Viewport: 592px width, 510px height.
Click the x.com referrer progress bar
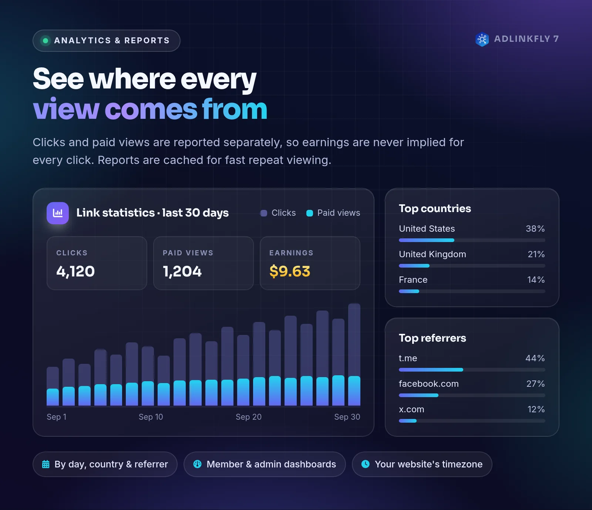coord(472,421)
